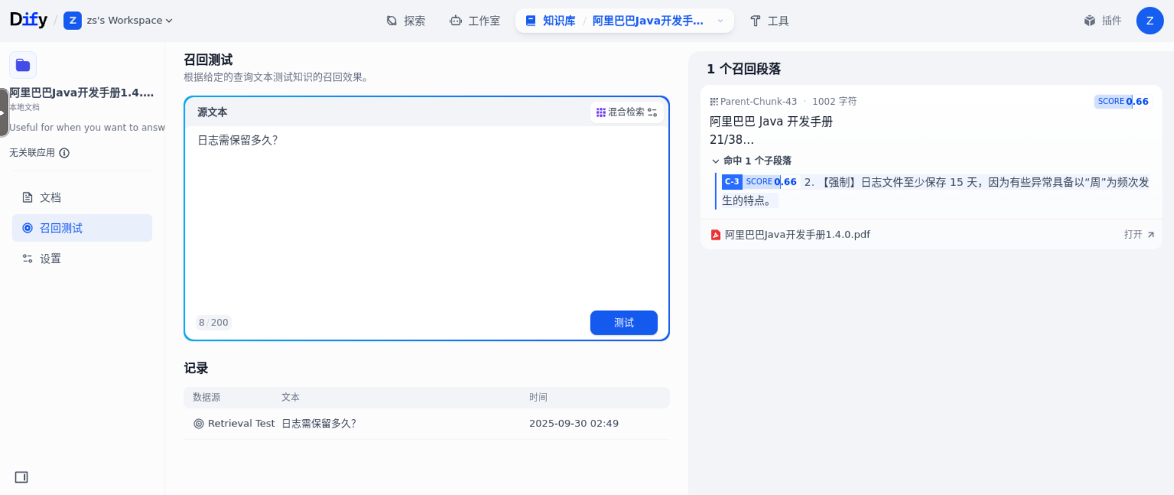The image size is (1174, 495).
Task: Click 文本 column header
Action: (290, 397)
